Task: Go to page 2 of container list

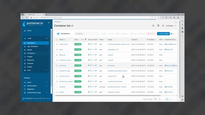Action: [170, 99]
